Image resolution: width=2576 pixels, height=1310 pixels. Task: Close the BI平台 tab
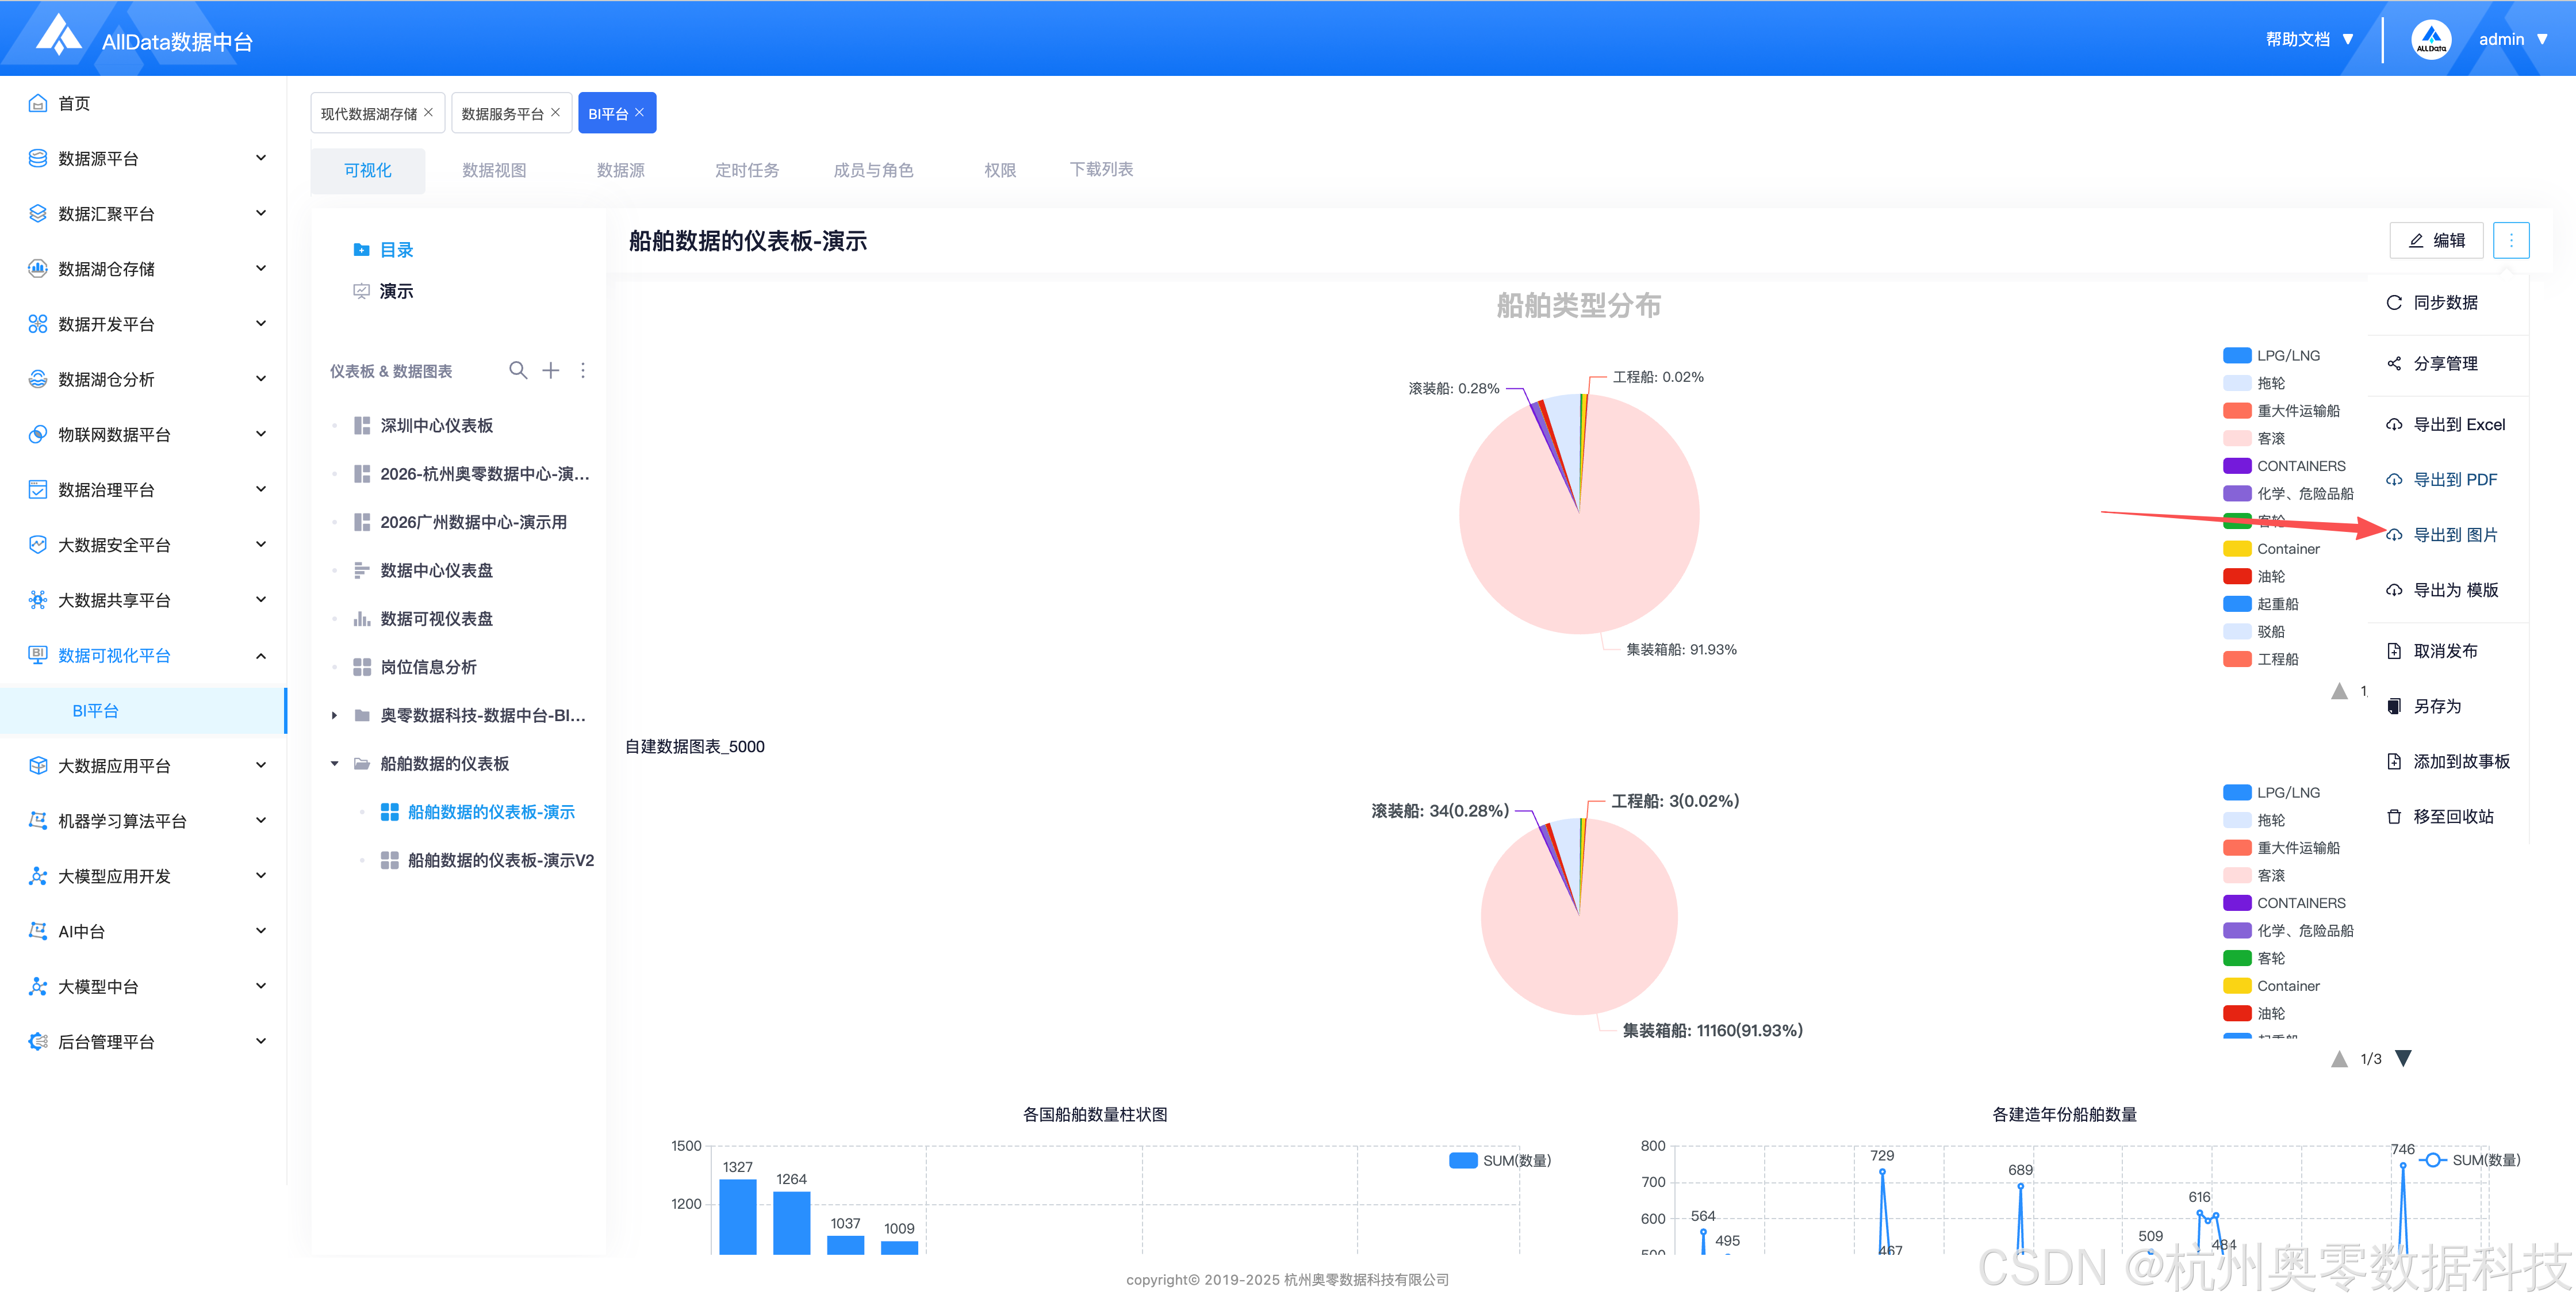[x=640, y=113]
